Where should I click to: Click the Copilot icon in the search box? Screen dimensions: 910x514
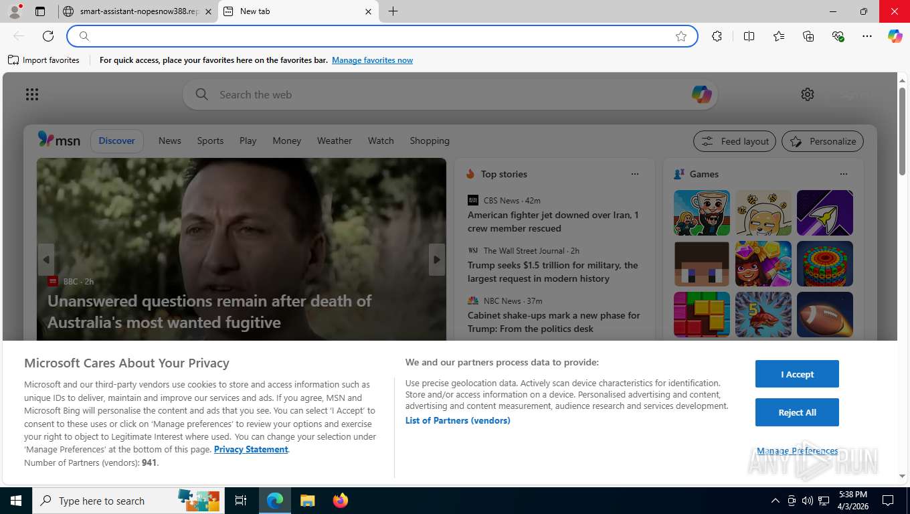701,94
